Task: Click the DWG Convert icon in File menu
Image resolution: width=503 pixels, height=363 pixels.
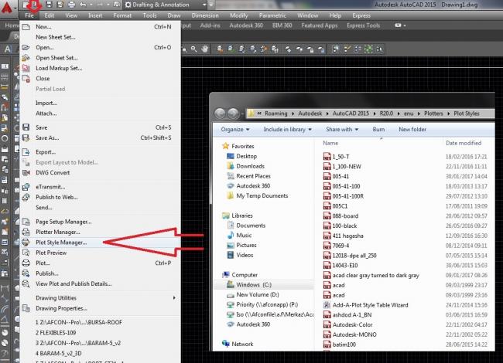Action: click(x=26, y=173)
